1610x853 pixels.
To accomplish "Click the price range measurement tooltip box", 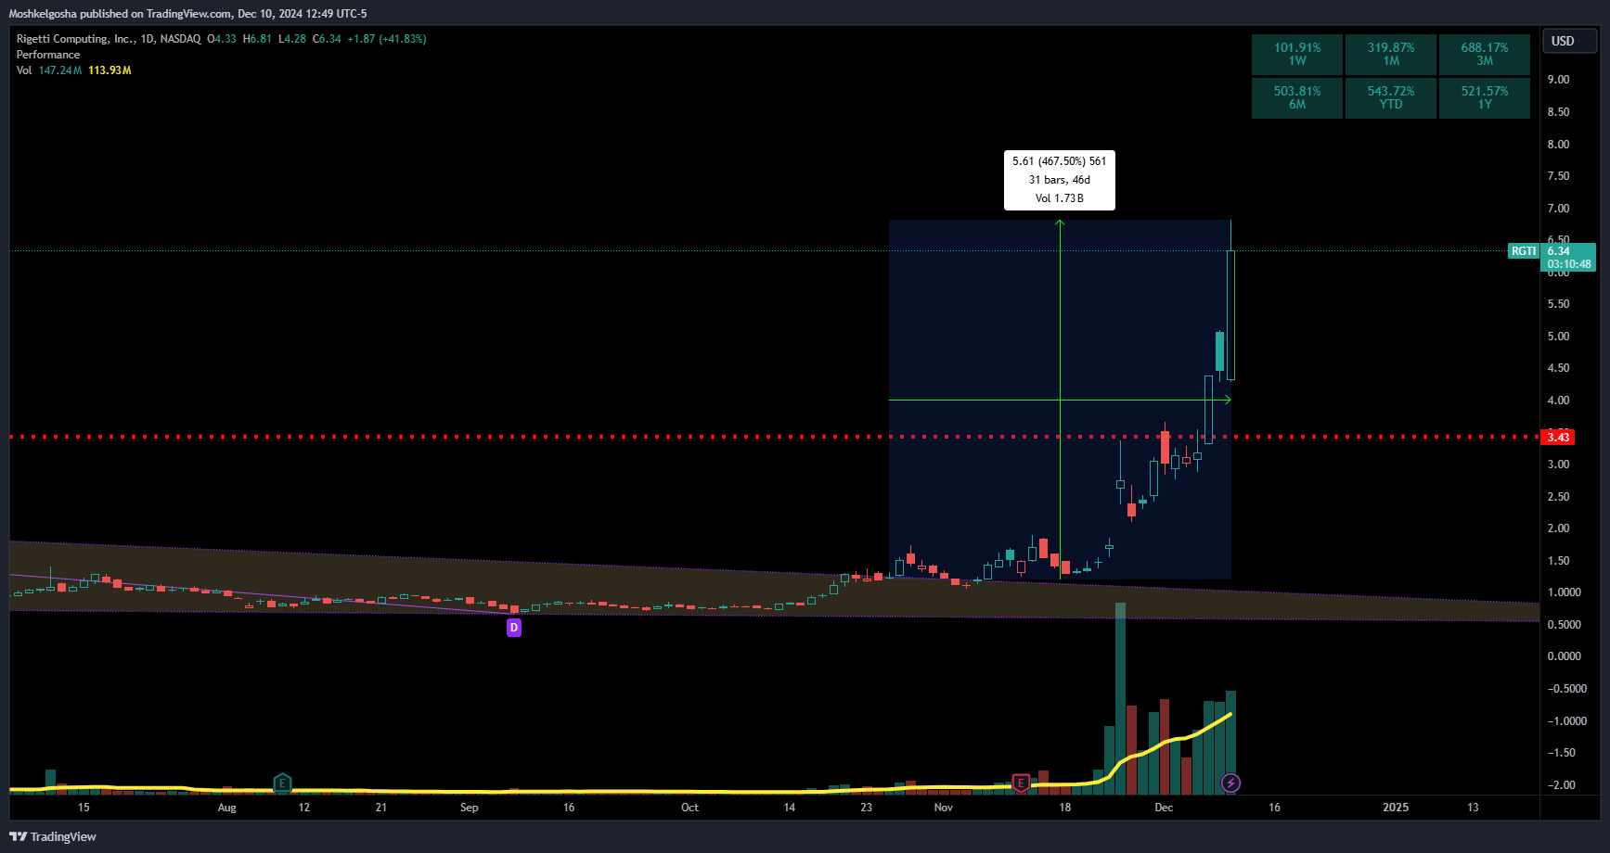I will (x=1059, y=180).
